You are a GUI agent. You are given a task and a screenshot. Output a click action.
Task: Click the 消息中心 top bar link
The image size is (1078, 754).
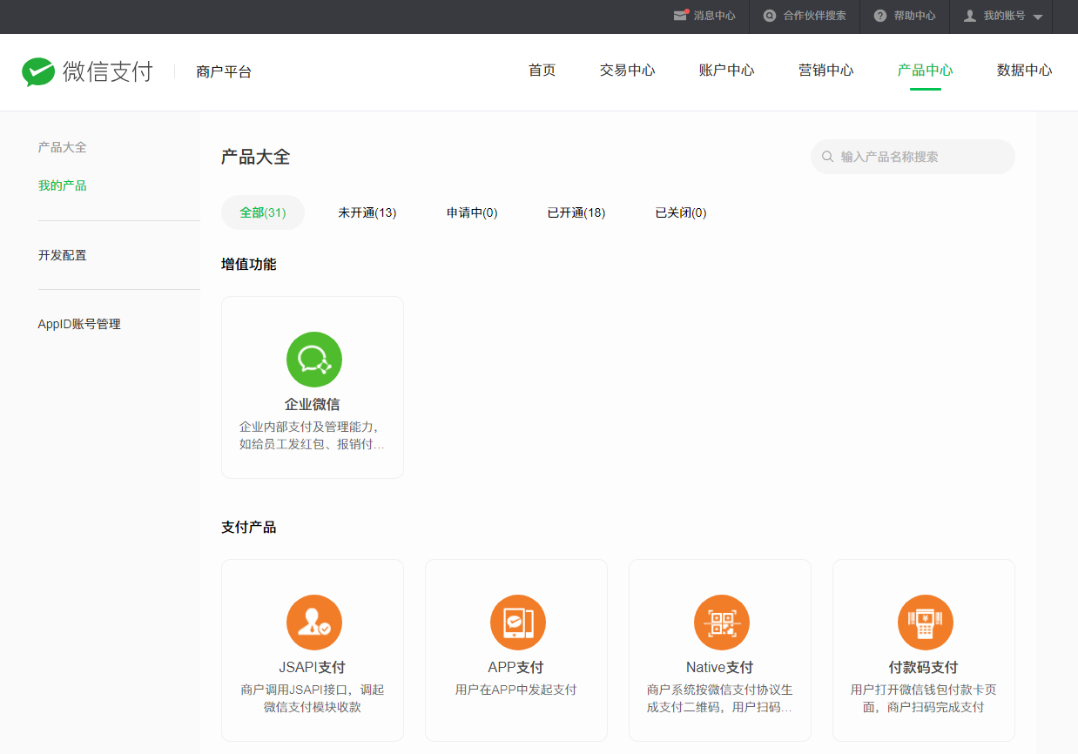tap(714, 16)
